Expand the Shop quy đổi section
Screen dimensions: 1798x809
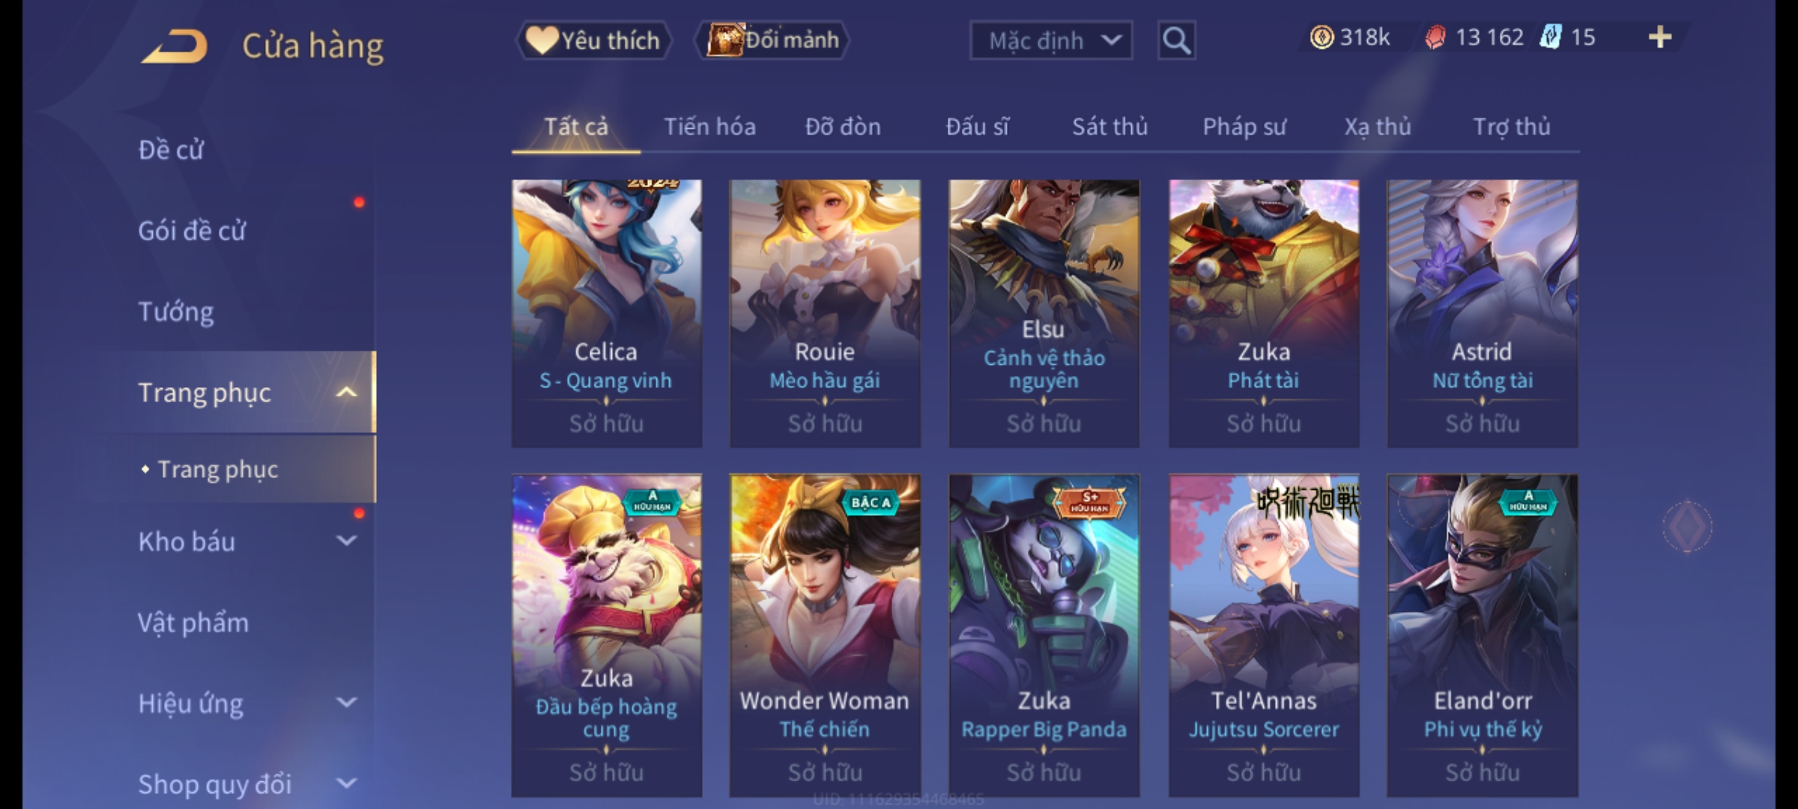tap(346, 784)
